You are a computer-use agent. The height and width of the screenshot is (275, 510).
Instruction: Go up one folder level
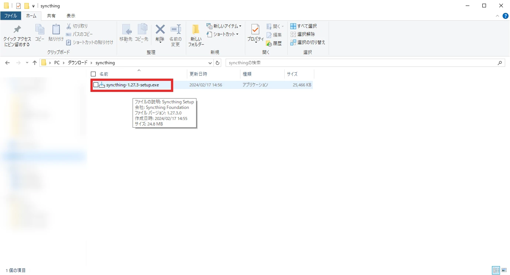pyautogui.click(x=35, y=63)
